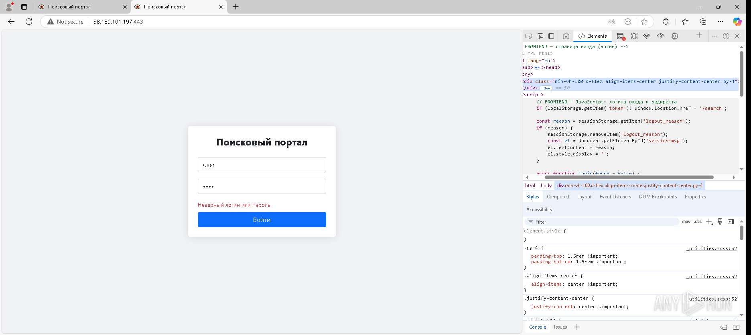Toggle the .cls element classes panel

tap(698, 222)
